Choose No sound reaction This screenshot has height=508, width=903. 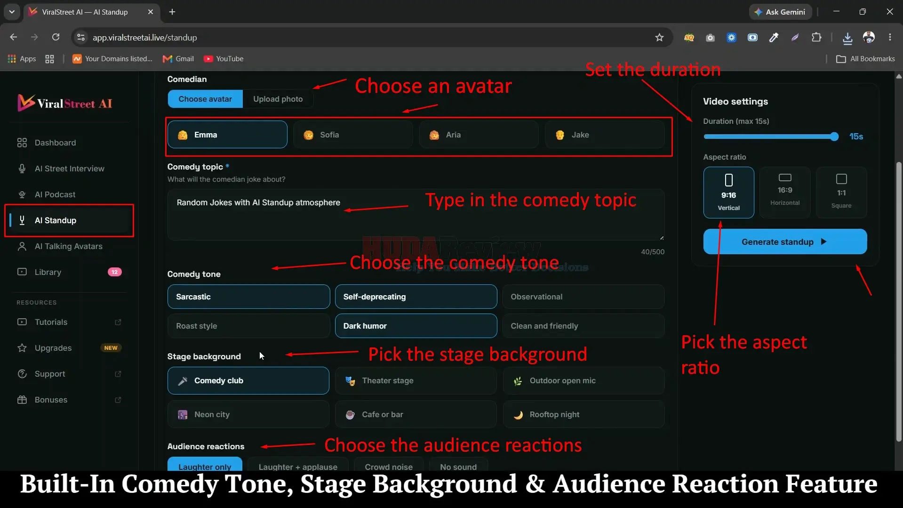click(x=458, y=464)
